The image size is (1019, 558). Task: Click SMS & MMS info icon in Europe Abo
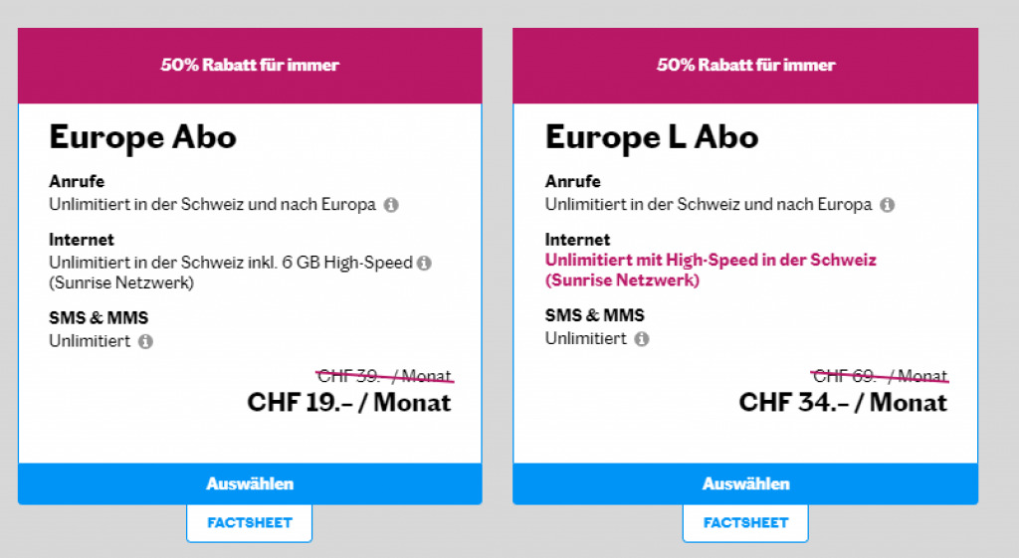tap(145, 341)
